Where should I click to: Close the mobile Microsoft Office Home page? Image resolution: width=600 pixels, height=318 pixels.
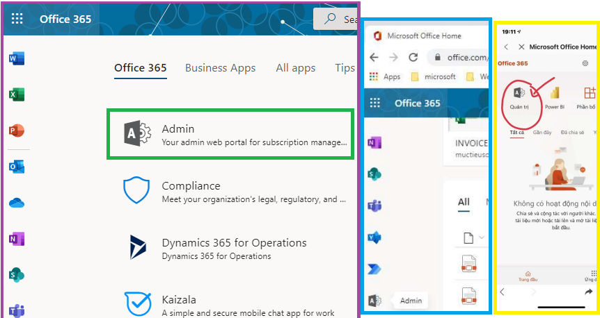521,47
